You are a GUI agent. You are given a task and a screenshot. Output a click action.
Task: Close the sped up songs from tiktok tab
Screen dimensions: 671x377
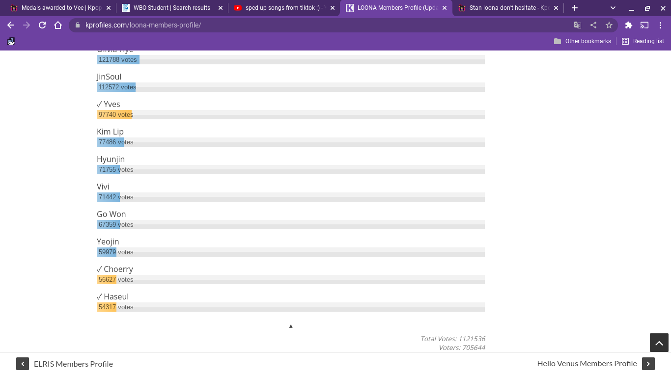click(x=332, y=8)
